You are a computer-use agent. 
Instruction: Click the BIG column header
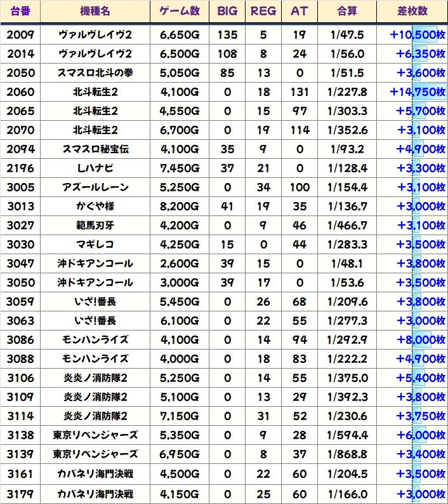click(227, 11)
